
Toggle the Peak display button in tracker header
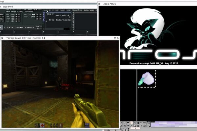tap(30, 10)
